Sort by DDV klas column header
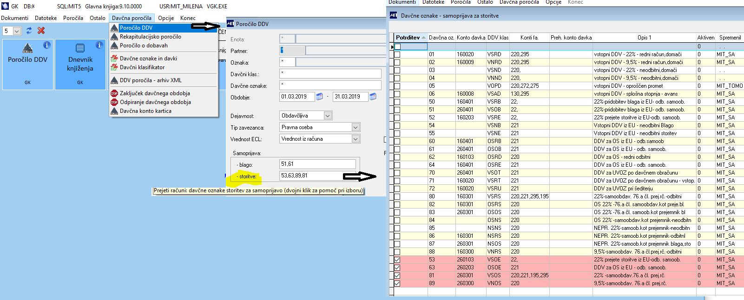The height and width of the screenshot is (300, 744). [498, 38]
